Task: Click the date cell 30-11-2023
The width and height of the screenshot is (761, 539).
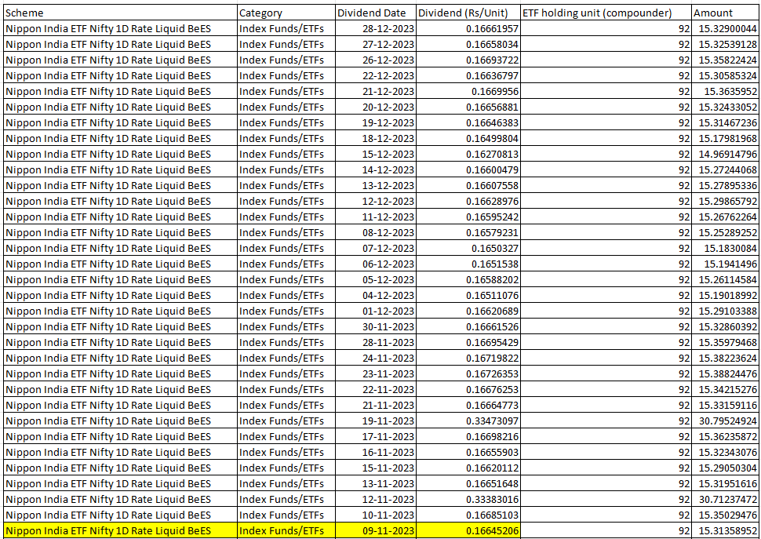Action: (376, 326)
